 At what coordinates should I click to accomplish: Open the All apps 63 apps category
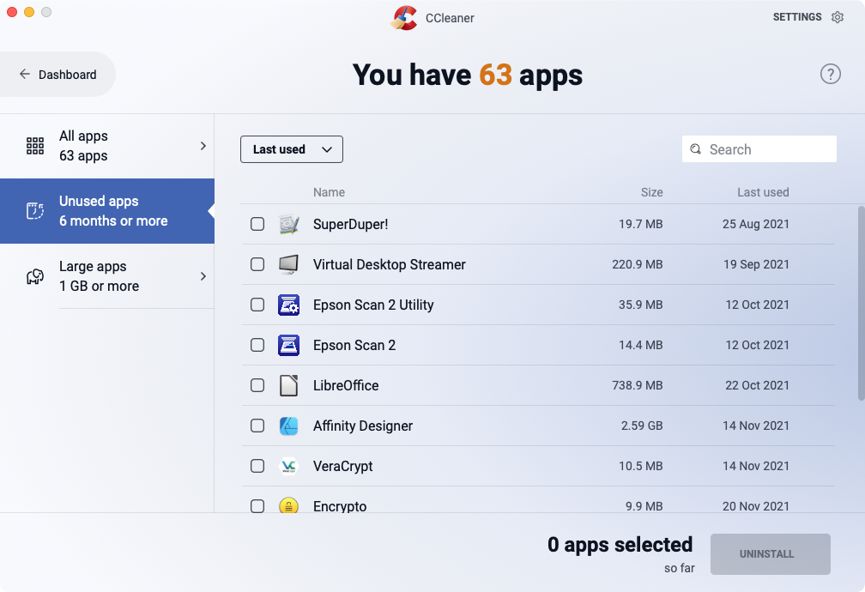pos(107,146)
